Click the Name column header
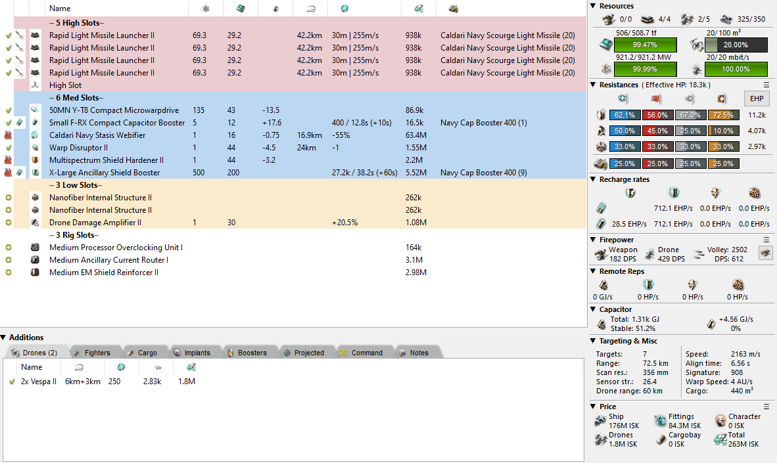Image resolution: width=777 pixels, height=463 pixels. [x=60, y=9]
